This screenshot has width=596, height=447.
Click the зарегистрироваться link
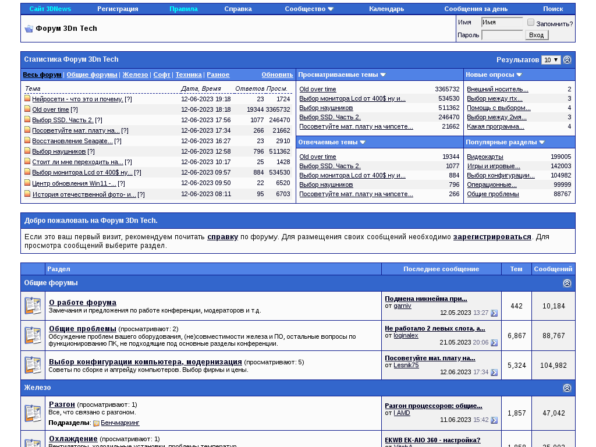tap(492, 237)
